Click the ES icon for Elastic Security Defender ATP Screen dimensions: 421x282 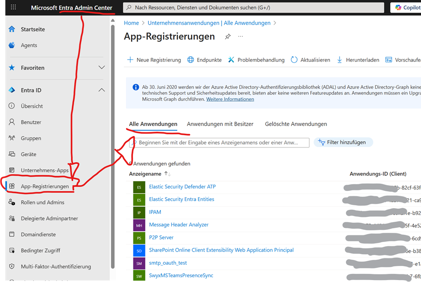click(x=139, y=187)
